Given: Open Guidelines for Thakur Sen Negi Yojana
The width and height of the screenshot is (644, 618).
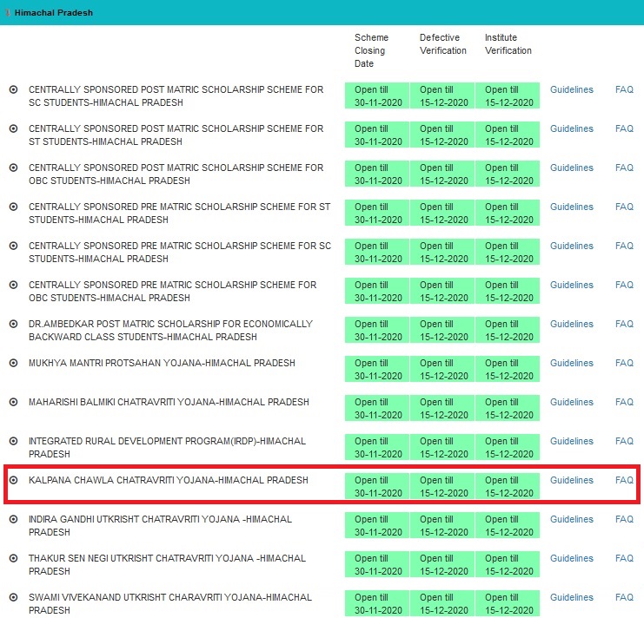Looking at the screenshot, I should click(572, 558).
